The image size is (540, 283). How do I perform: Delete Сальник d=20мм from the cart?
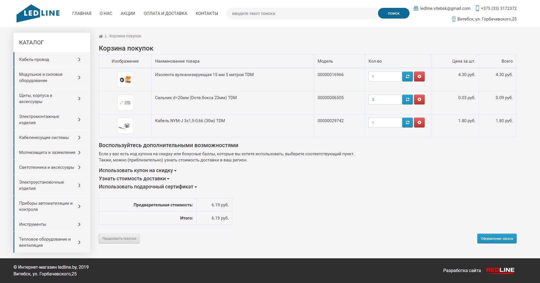[x=419, y=99]
